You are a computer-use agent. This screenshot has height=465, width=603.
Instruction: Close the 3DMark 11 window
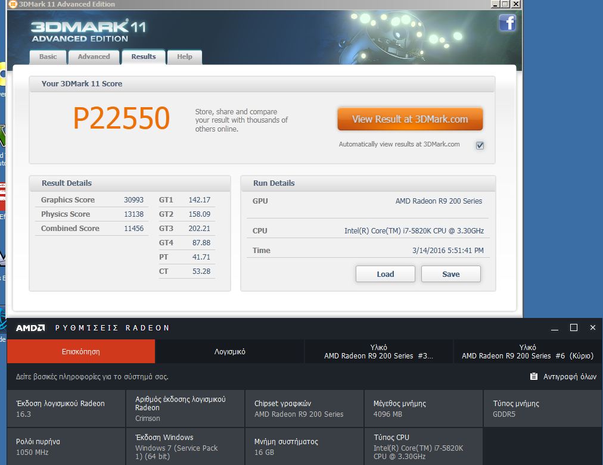point(516,4)
